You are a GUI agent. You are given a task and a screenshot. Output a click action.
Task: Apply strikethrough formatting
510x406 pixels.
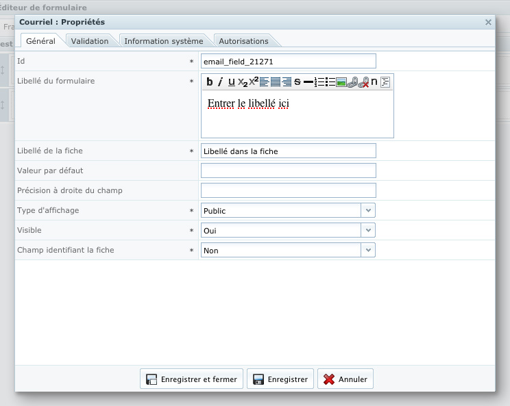297,82
